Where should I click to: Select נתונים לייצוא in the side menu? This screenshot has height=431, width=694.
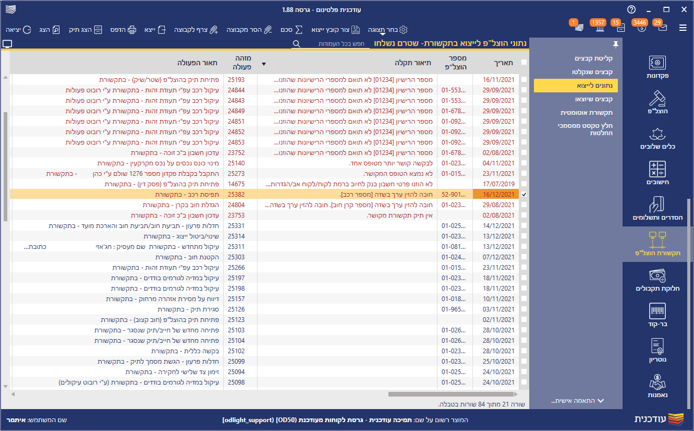coord(576,86)
